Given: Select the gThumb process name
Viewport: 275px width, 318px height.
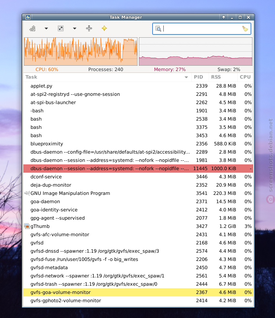Looking at the screenshot, I should 40,226.
